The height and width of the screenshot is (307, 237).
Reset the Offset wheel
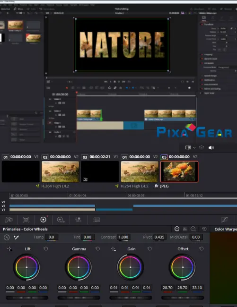click(x=202, y=248)
